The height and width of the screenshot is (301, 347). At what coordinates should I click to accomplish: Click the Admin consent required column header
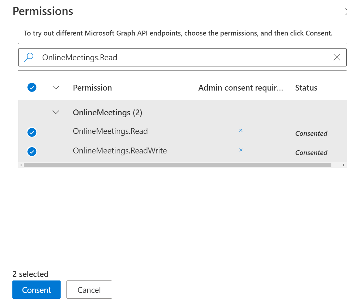(240, 88)
